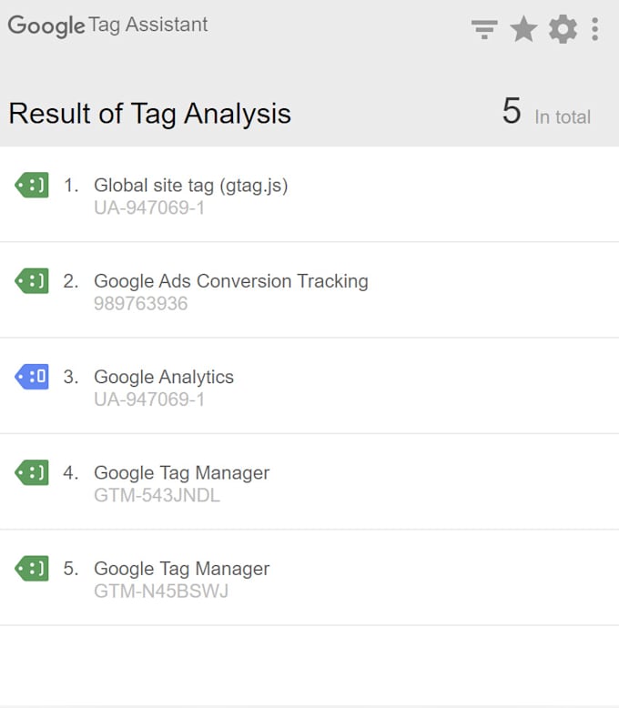
Task: Click the 5 In total tag count
Action: point(546,113)
